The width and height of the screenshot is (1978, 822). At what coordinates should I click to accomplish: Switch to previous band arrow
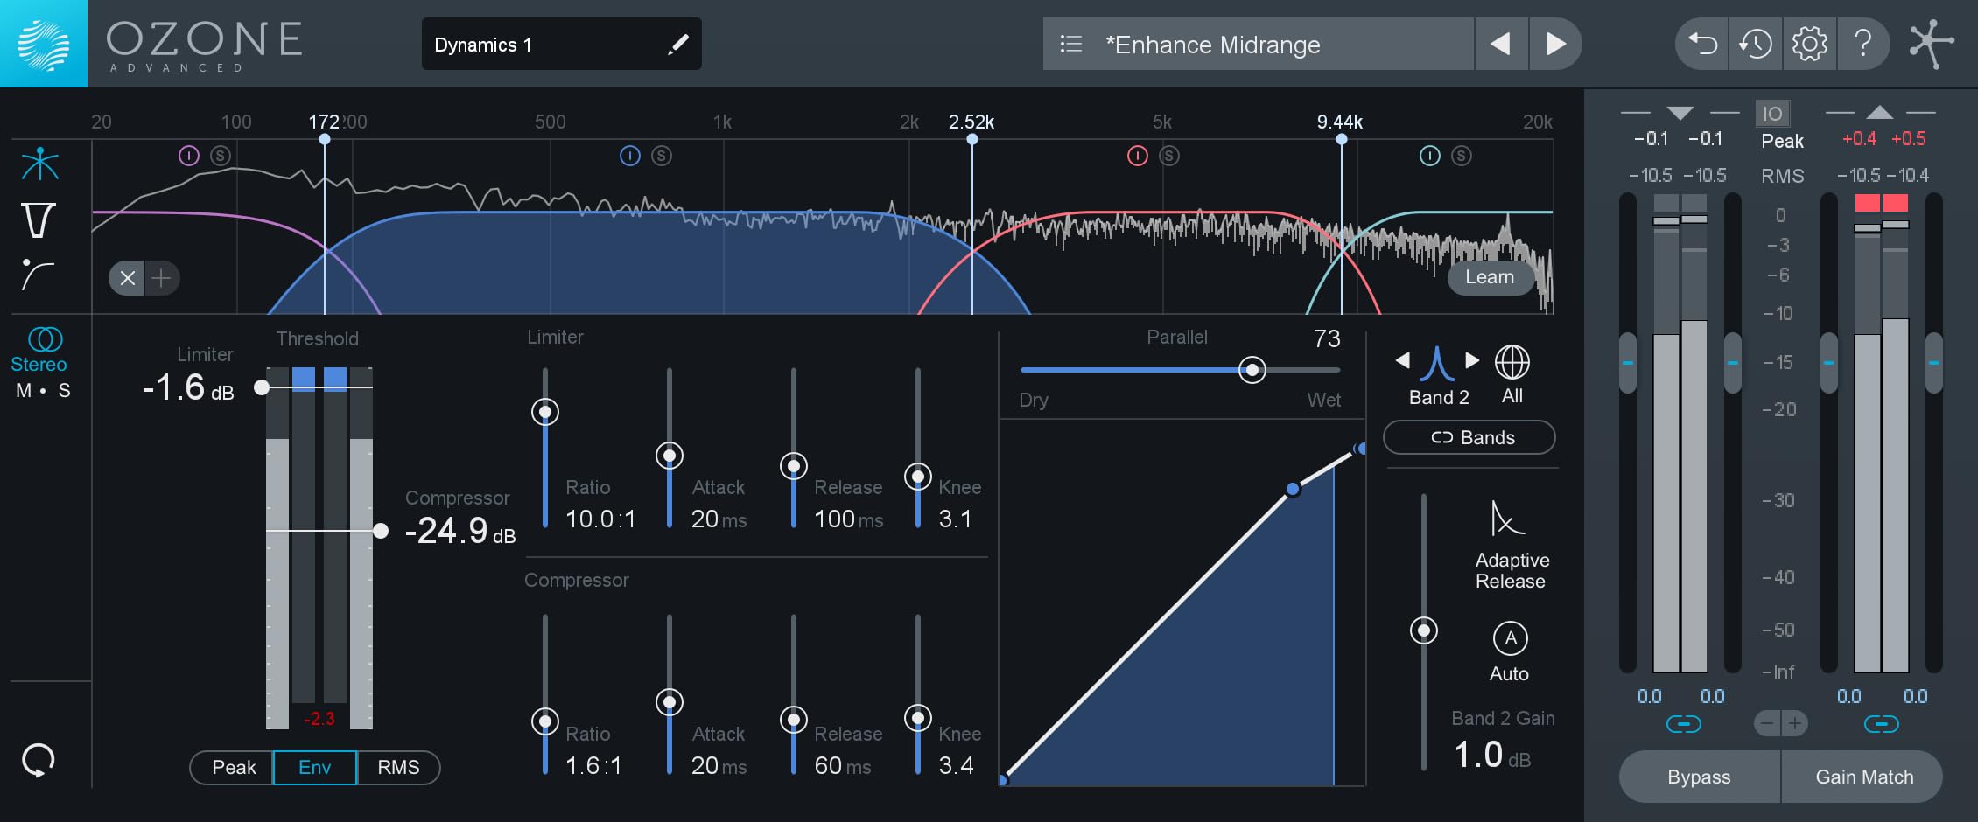pos(1403,360)
